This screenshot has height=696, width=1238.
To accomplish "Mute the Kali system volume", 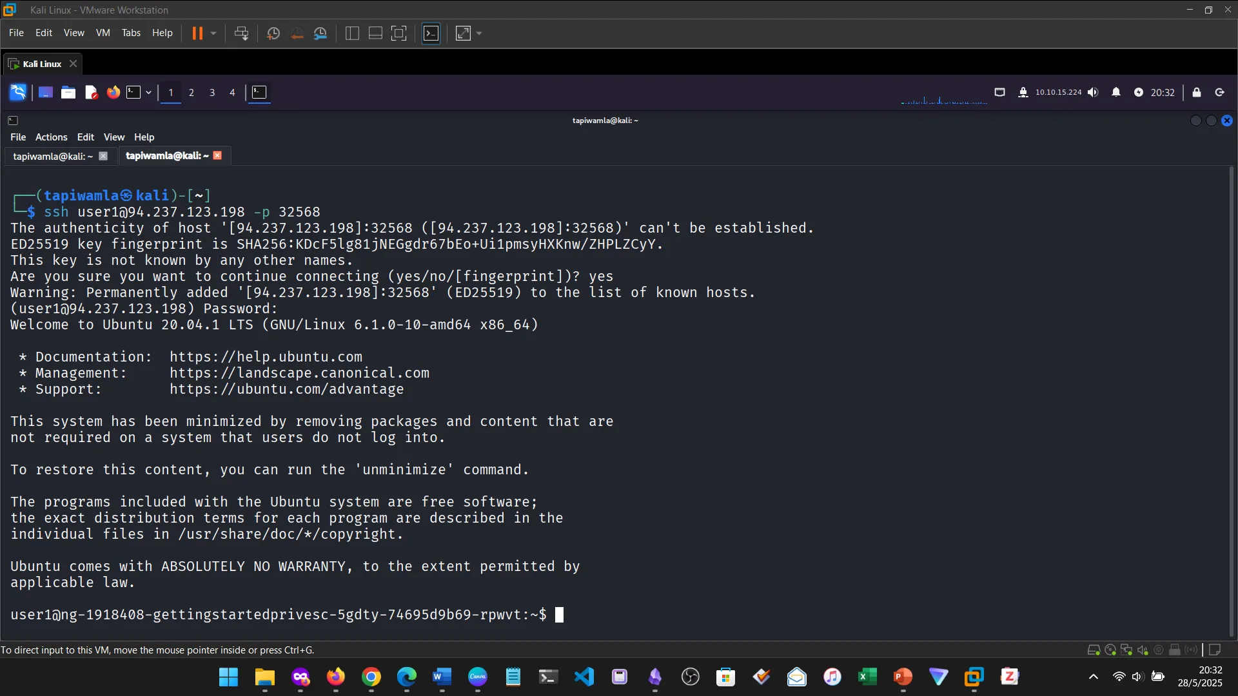I will click(x=1093, y=92).
